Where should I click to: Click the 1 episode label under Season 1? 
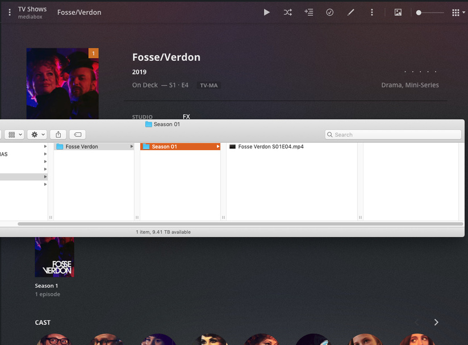[x=48, y=294]
